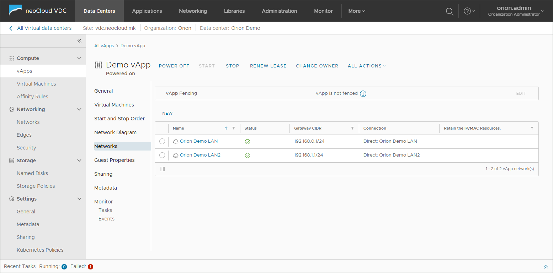Collapse the Storage section chevron

(79, 160)
